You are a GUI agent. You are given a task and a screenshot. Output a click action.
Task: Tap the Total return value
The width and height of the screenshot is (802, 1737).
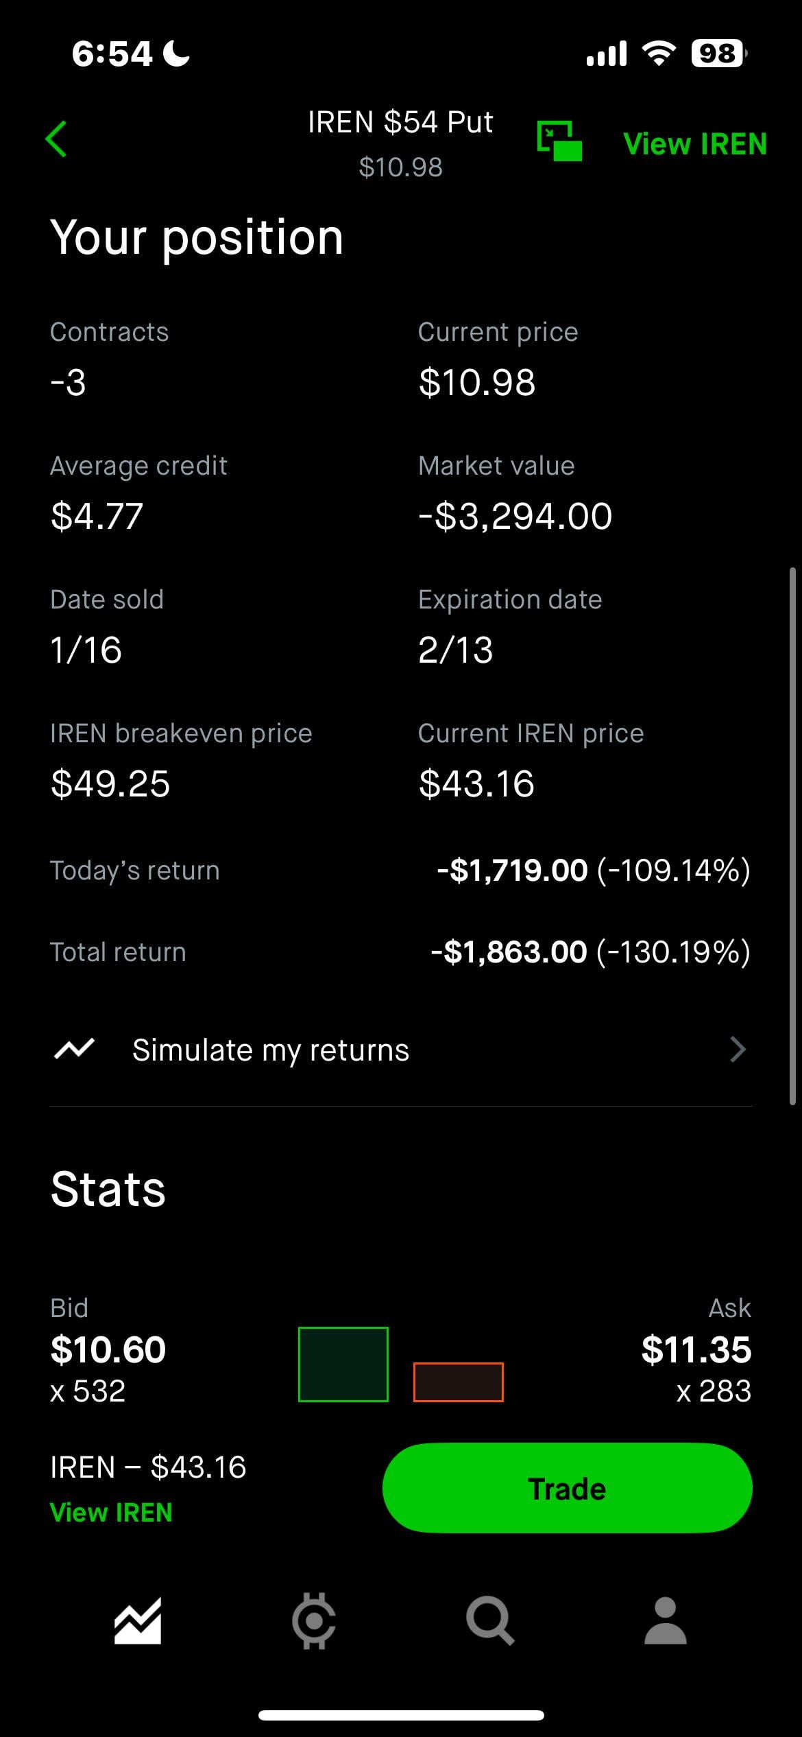(590, 952)
